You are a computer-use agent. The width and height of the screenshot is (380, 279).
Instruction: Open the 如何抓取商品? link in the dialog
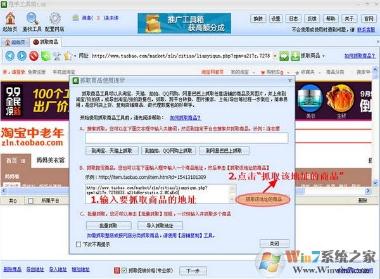click(x=186, y=118)
